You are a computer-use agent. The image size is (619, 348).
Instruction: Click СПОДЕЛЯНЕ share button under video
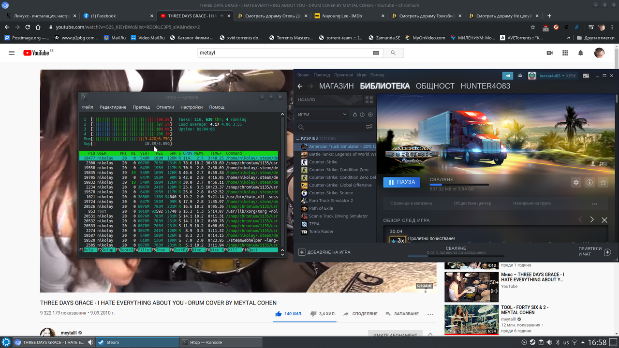[360, 314]
